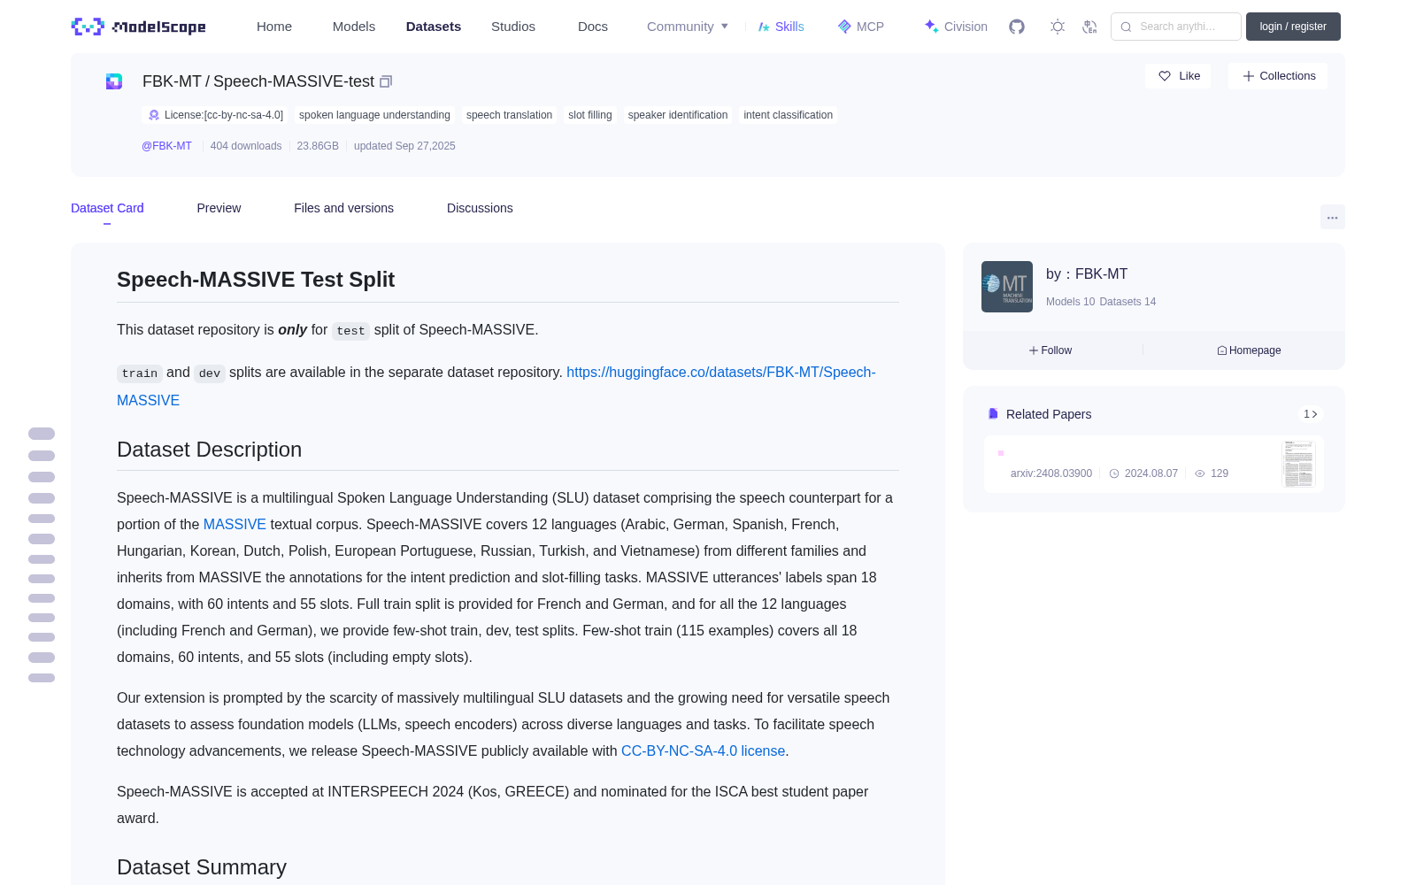
Task: Open the Skills page
Action: 781,27
